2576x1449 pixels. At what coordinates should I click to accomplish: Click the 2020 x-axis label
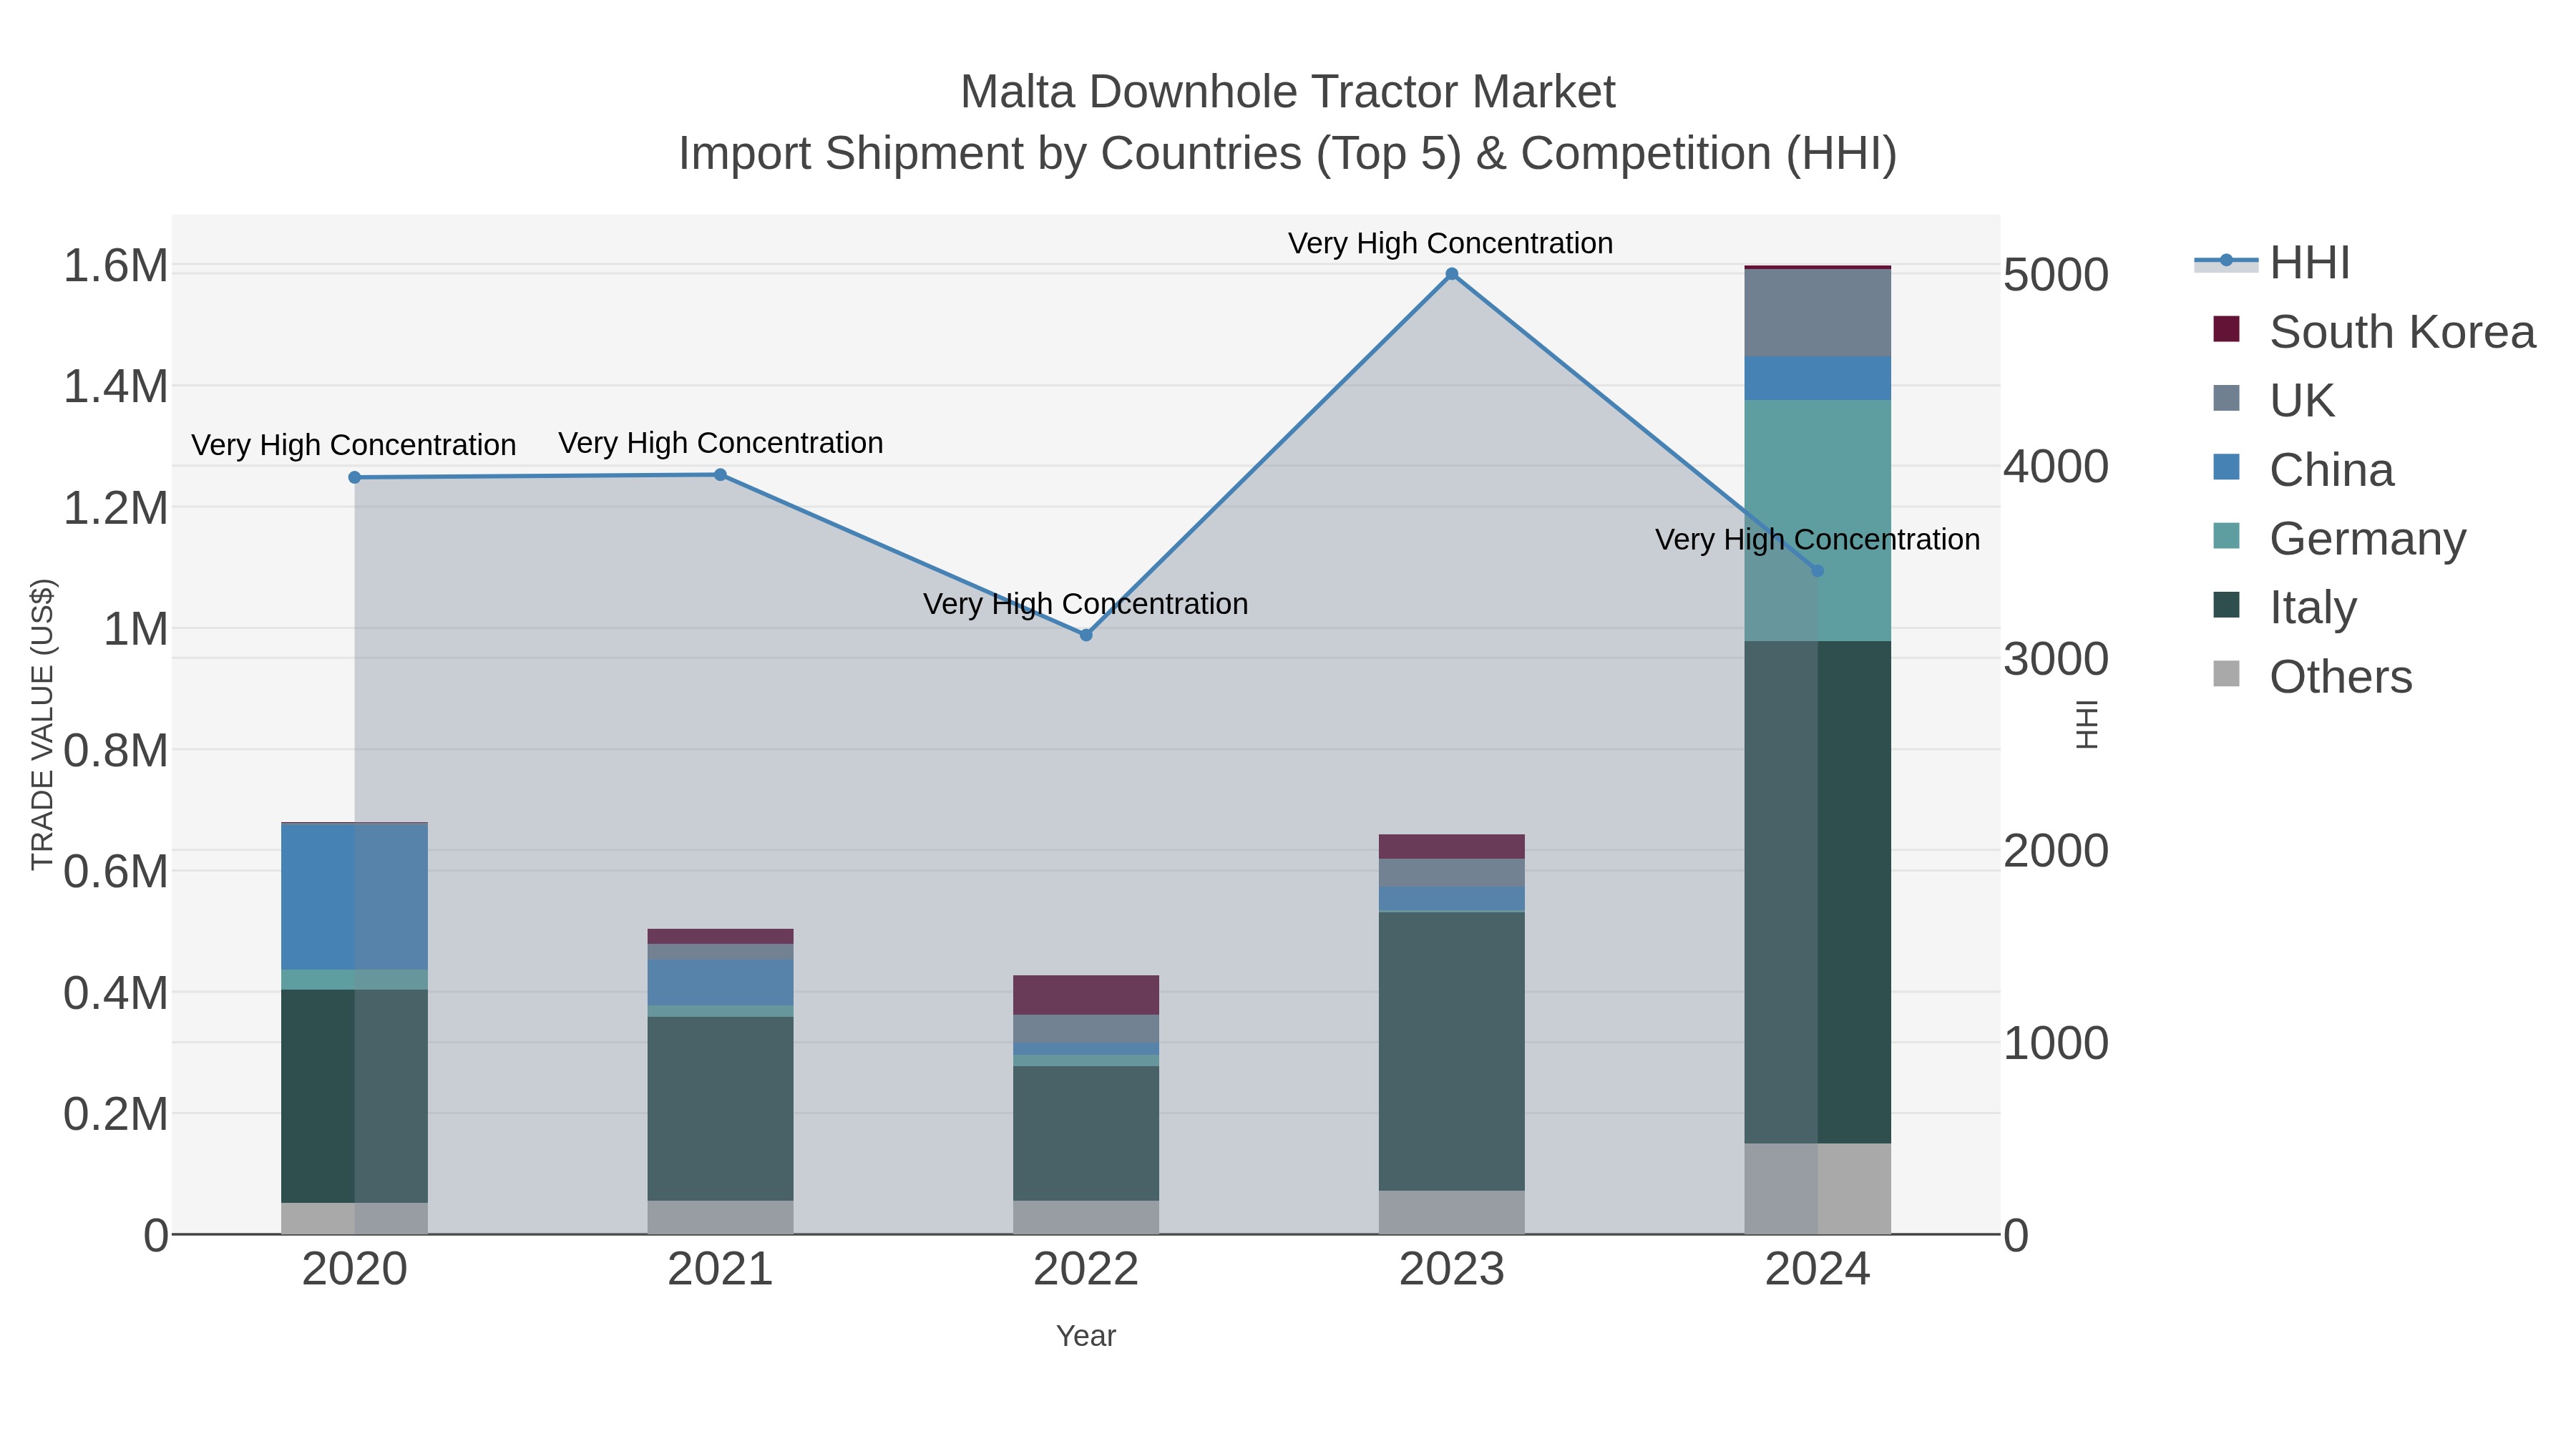[x=355, y=1270]
